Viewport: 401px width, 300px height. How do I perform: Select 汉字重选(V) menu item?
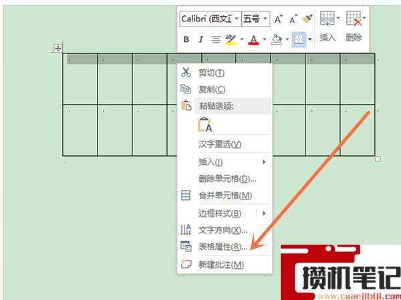coord(225,144)
